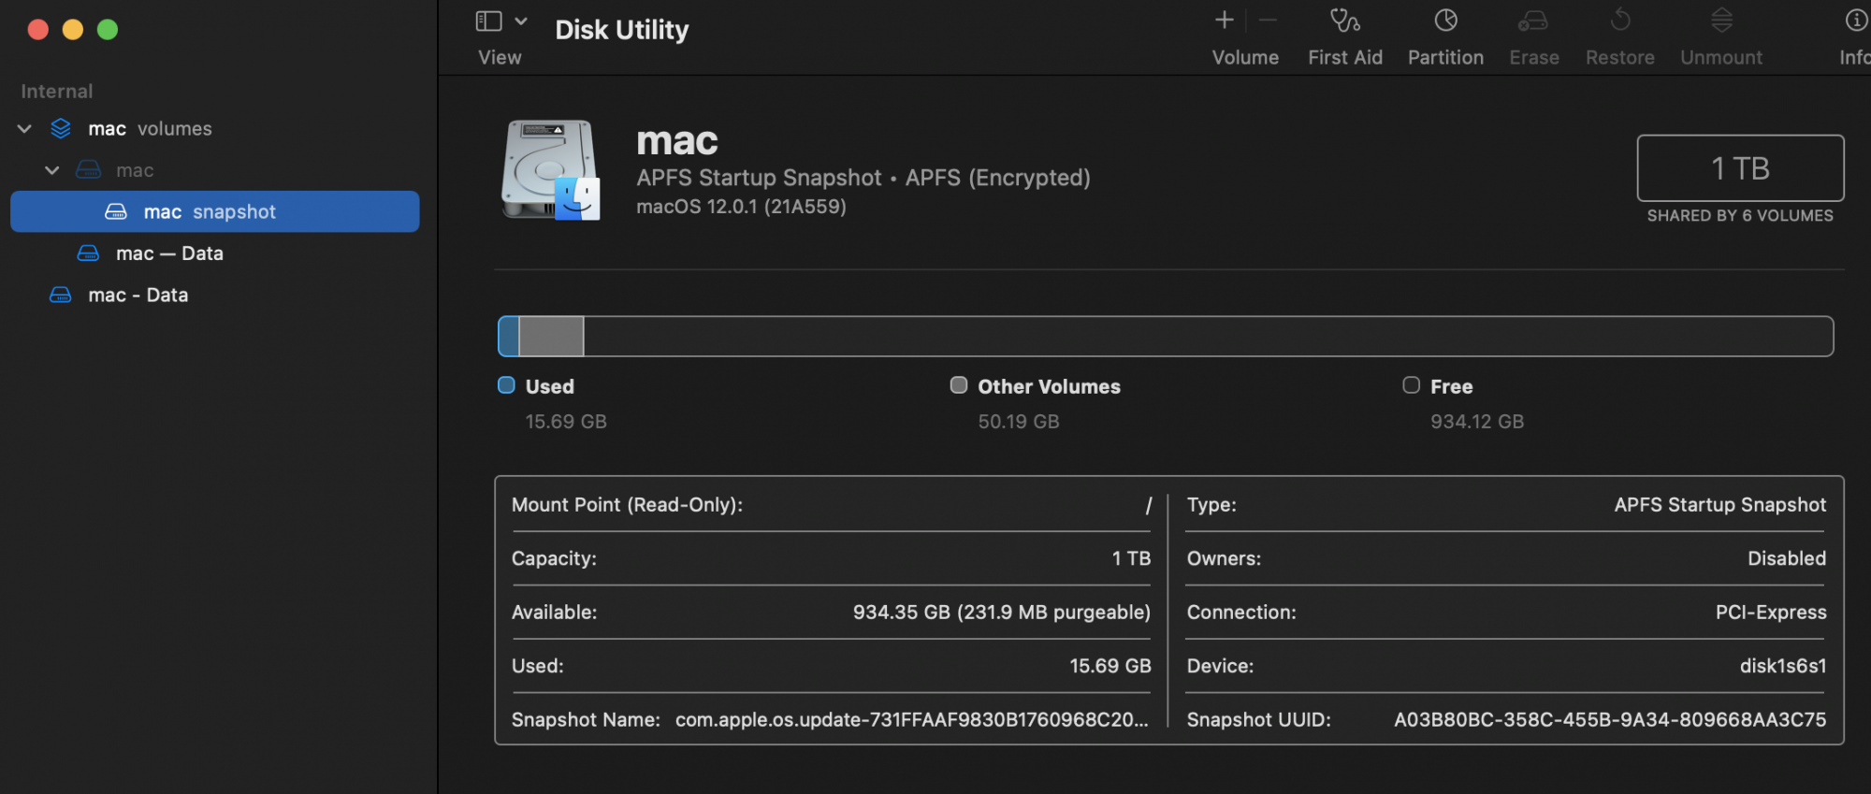Viewport: 1871px width, 794px height.
Task: Select the top-level mac - Data volume
Action: [x=214, y=295]
